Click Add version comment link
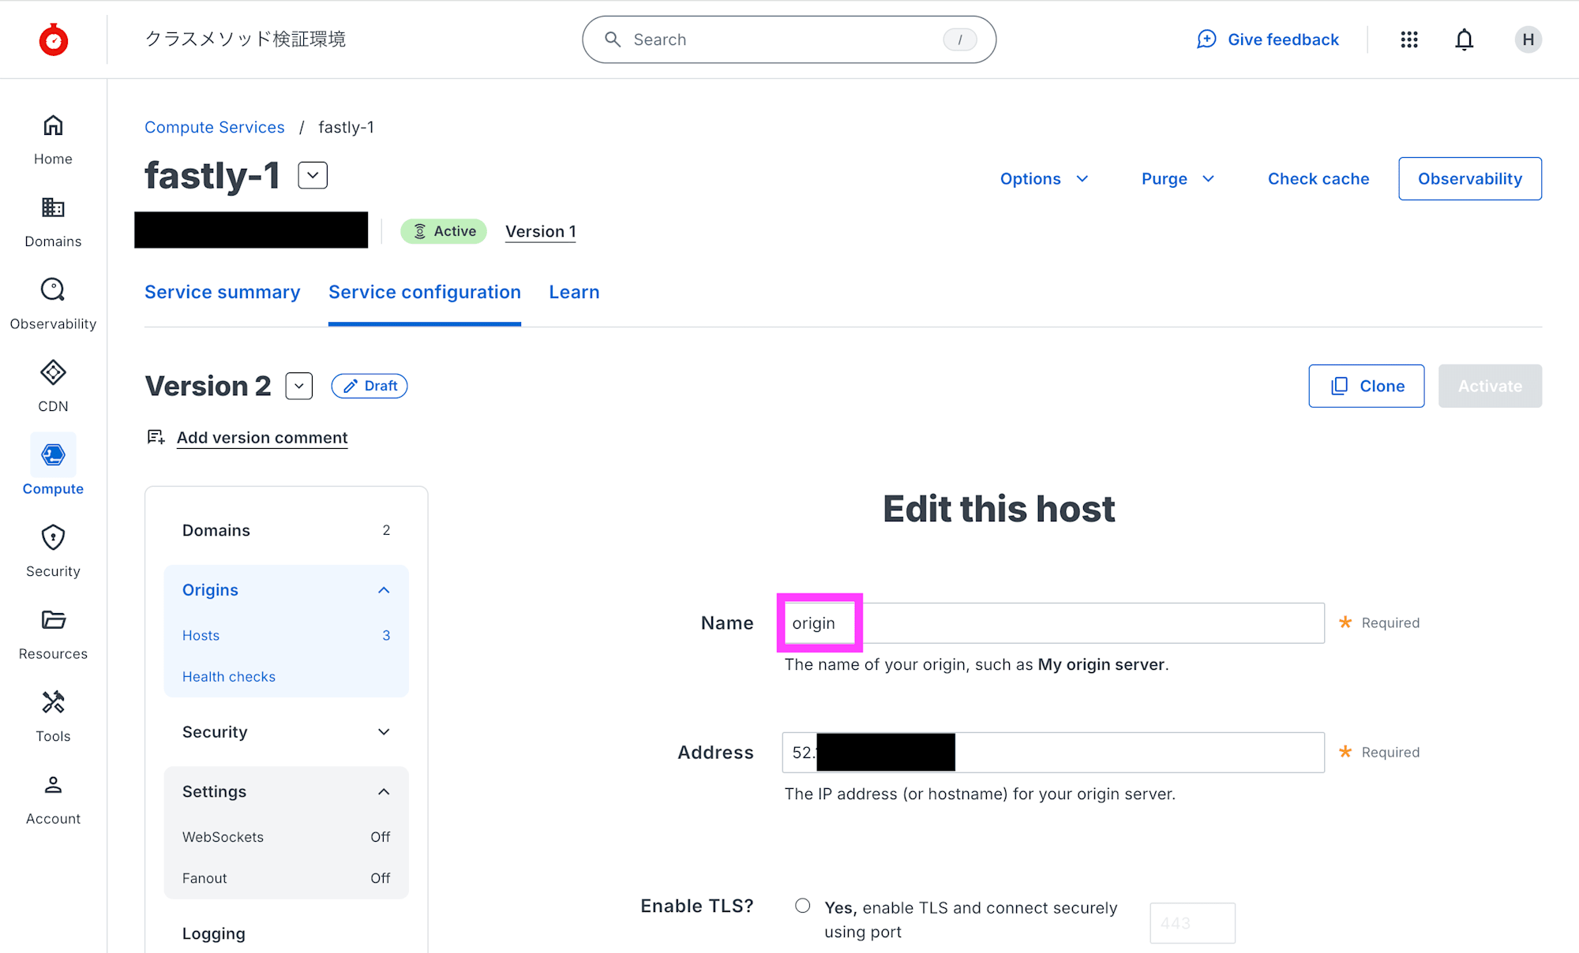Image resolution: width=1579 pixels, height=953 pixels. click(x=262, y=438)
